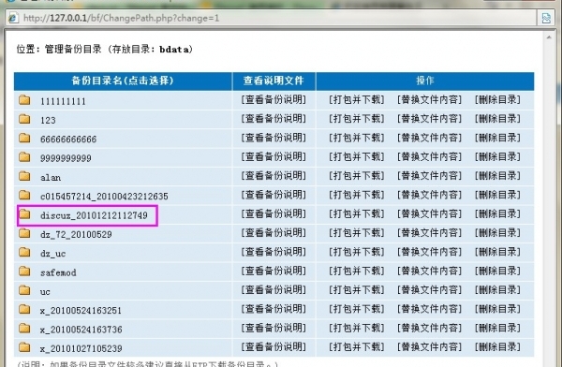
Task: Select backup directory 9999999999
Action: (66, 158)
